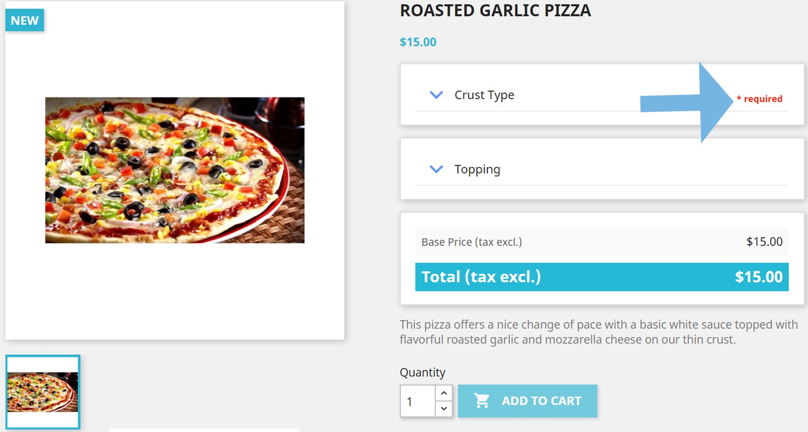Click the pizza description paragraph
The width and height of the screenshot is (808, 432).
(x=598, y=332)
